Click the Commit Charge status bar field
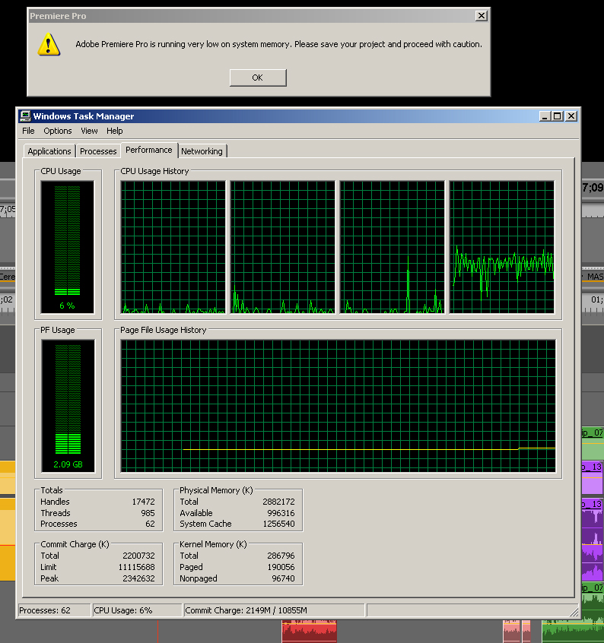 [273, 610]
